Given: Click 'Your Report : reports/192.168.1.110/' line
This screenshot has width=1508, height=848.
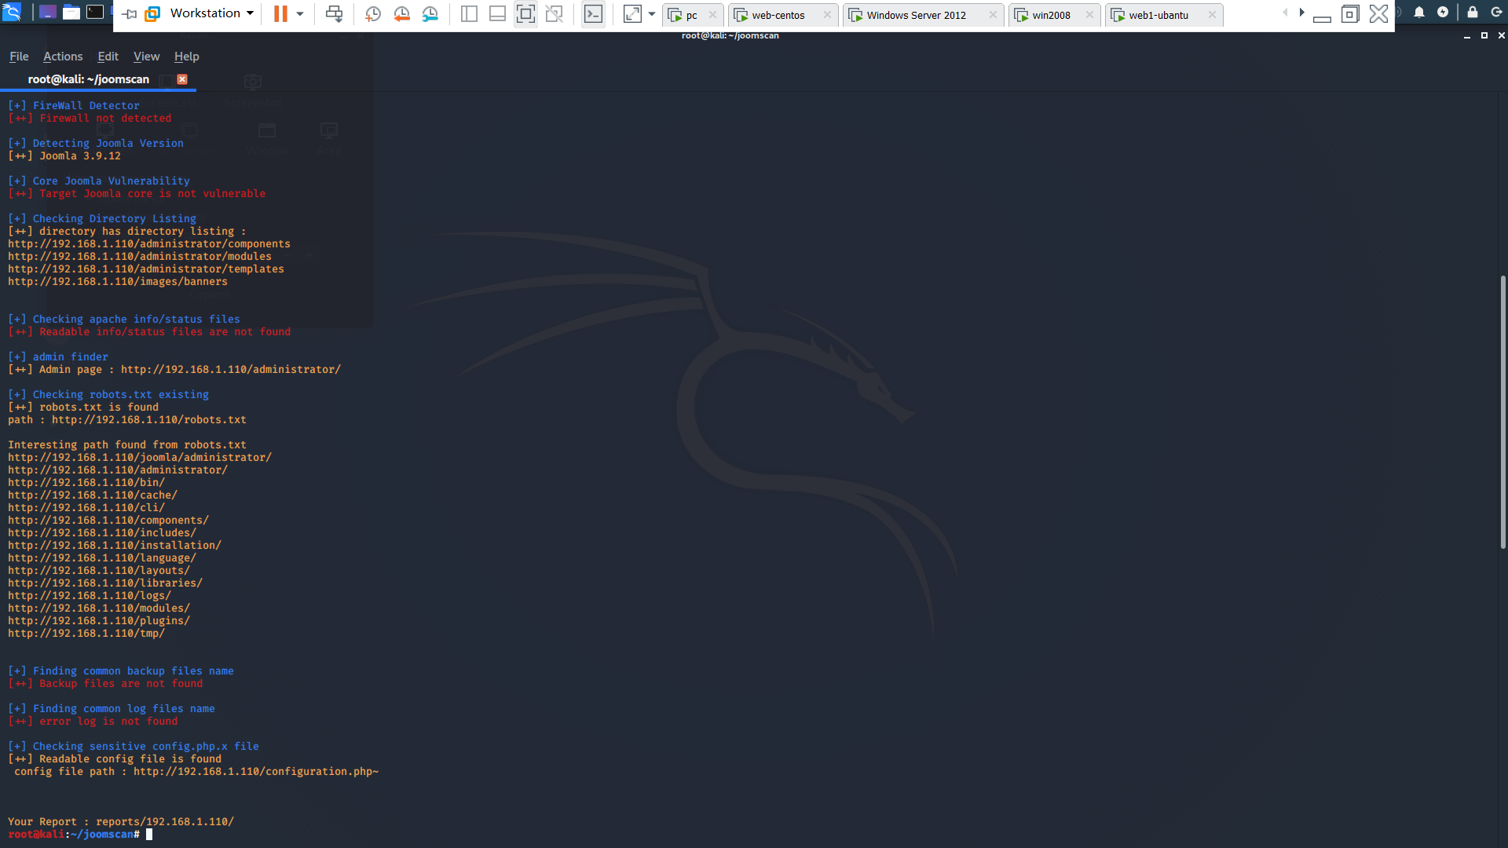Looking at the screenshot, I should coord(121,821).
